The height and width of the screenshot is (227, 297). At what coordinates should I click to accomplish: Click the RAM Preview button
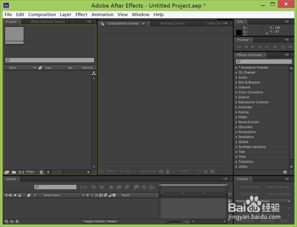(290, 47)
